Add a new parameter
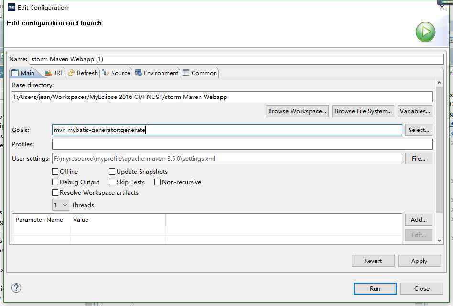453x306 pixels. tap(419, 219)
